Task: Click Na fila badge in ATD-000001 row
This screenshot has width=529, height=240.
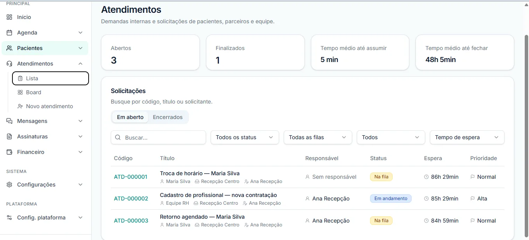Action: [x=381, y=177]
